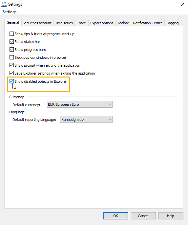This screenshot has width=188, height=225.
Task: Uncheck Show status bar
Action: tap(11, 42)
